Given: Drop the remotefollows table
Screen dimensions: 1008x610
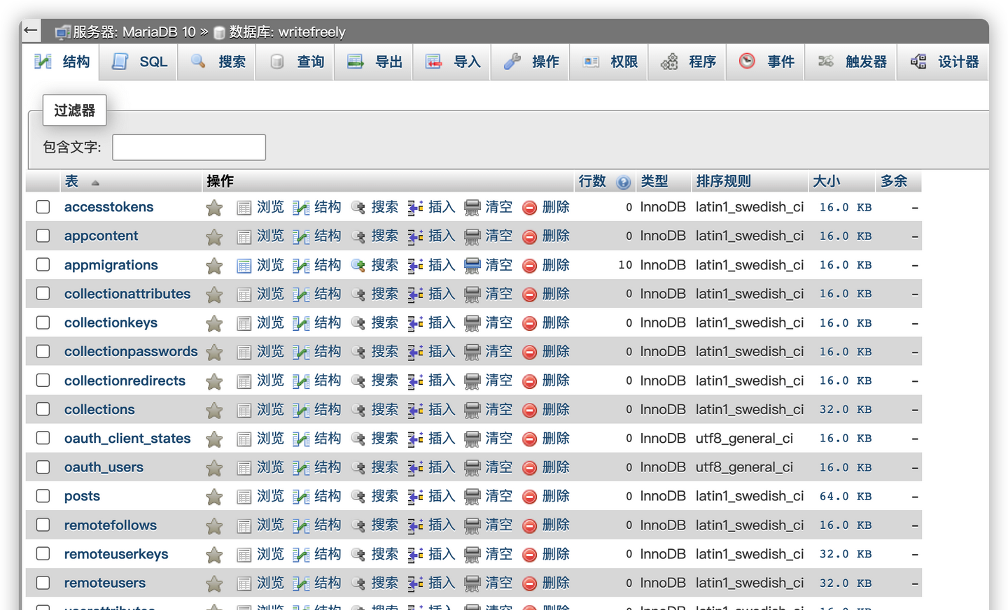Looking at the screenshot, I should pyautogui.click(x=555, y=525).
